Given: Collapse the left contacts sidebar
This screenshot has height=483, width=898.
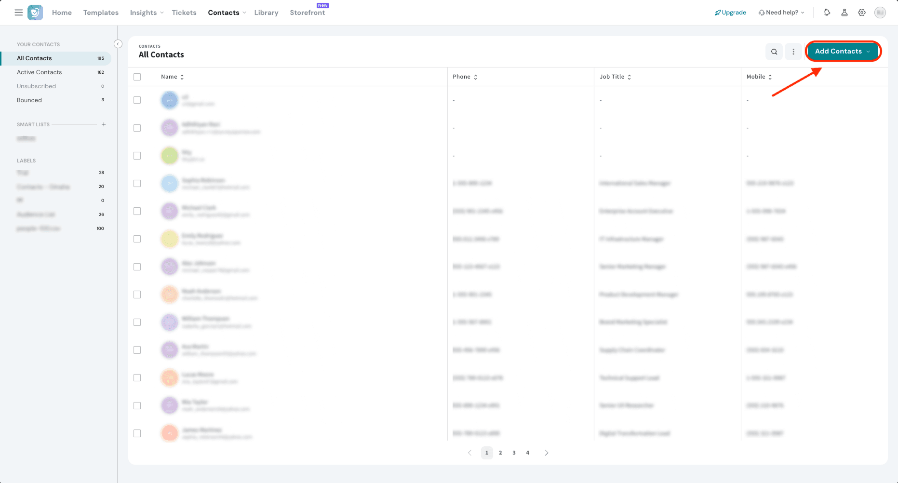Looking at the screenshot, I should [118, 44].
